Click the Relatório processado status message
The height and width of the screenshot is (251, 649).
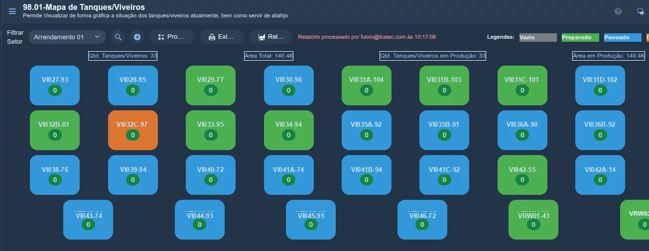(367, 37)
